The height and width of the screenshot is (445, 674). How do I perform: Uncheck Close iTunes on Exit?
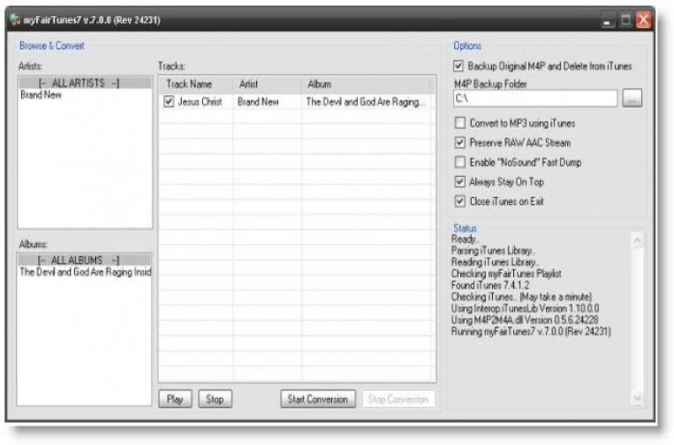(x=459, y=201)
